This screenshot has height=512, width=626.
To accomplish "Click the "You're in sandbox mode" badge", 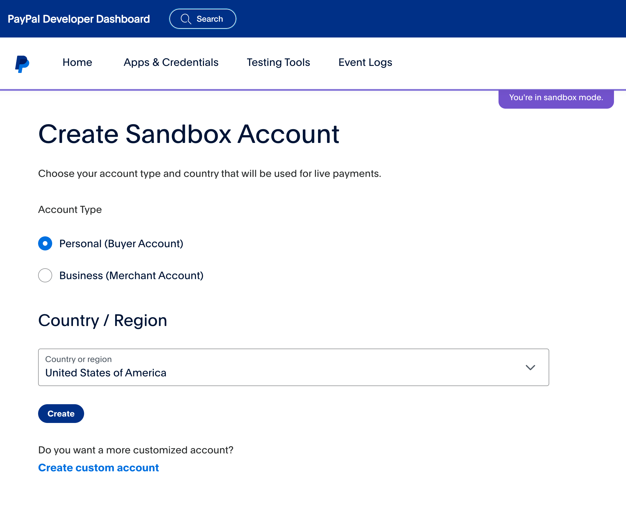I will pos(556,98).
